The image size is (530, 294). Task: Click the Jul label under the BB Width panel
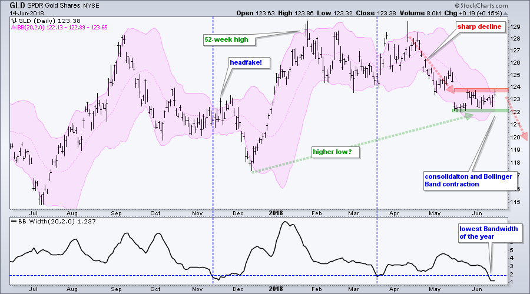click(x=33, y=289)
